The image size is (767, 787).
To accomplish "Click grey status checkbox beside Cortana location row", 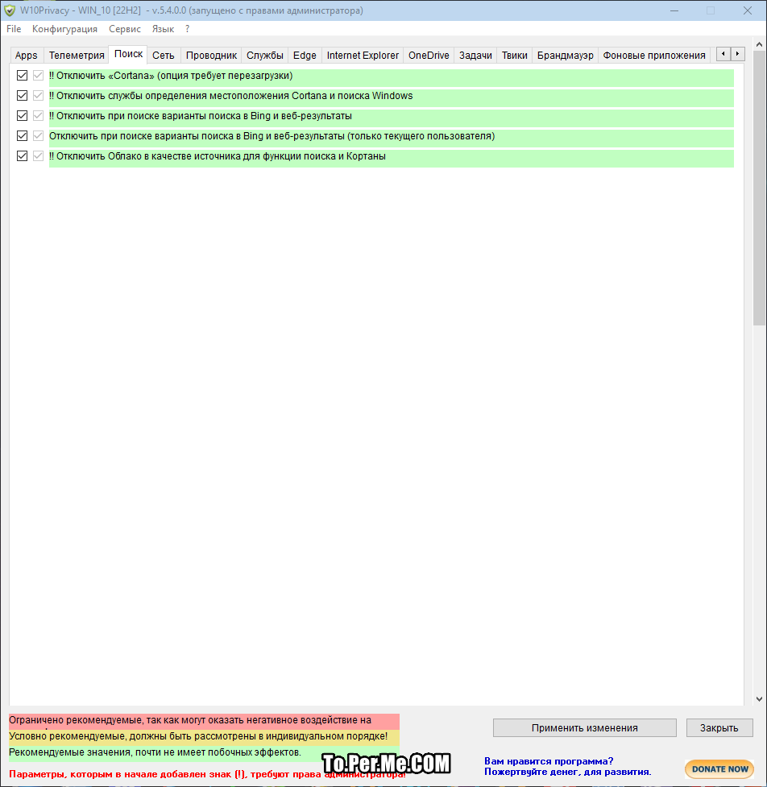I will (38, 96).
